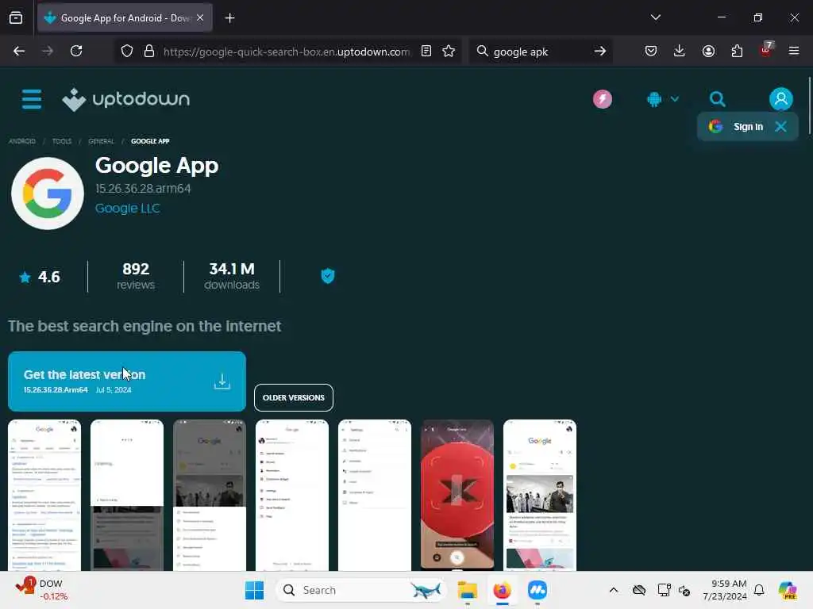Open the second screenshot thumbnail

(x=127, y=495)
